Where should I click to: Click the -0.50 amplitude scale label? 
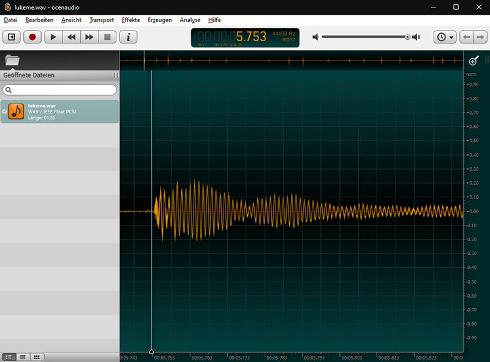point(471,282)
